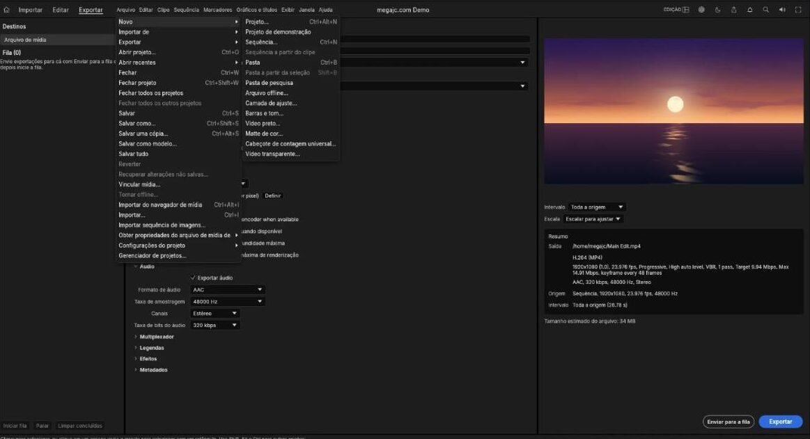Choose Vídeo transparente... in submenu
The height and width of the screenshot is (439, 810).
point(291,154)
